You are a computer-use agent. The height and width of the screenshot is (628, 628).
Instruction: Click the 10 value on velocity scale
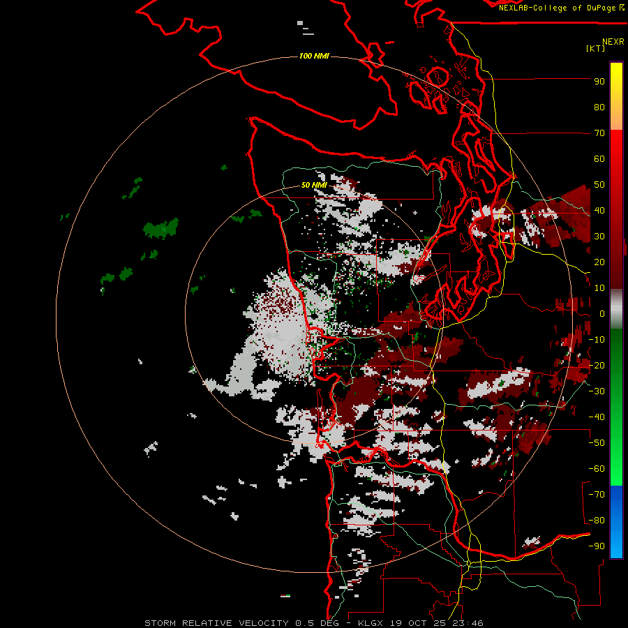tap(599, 288)
